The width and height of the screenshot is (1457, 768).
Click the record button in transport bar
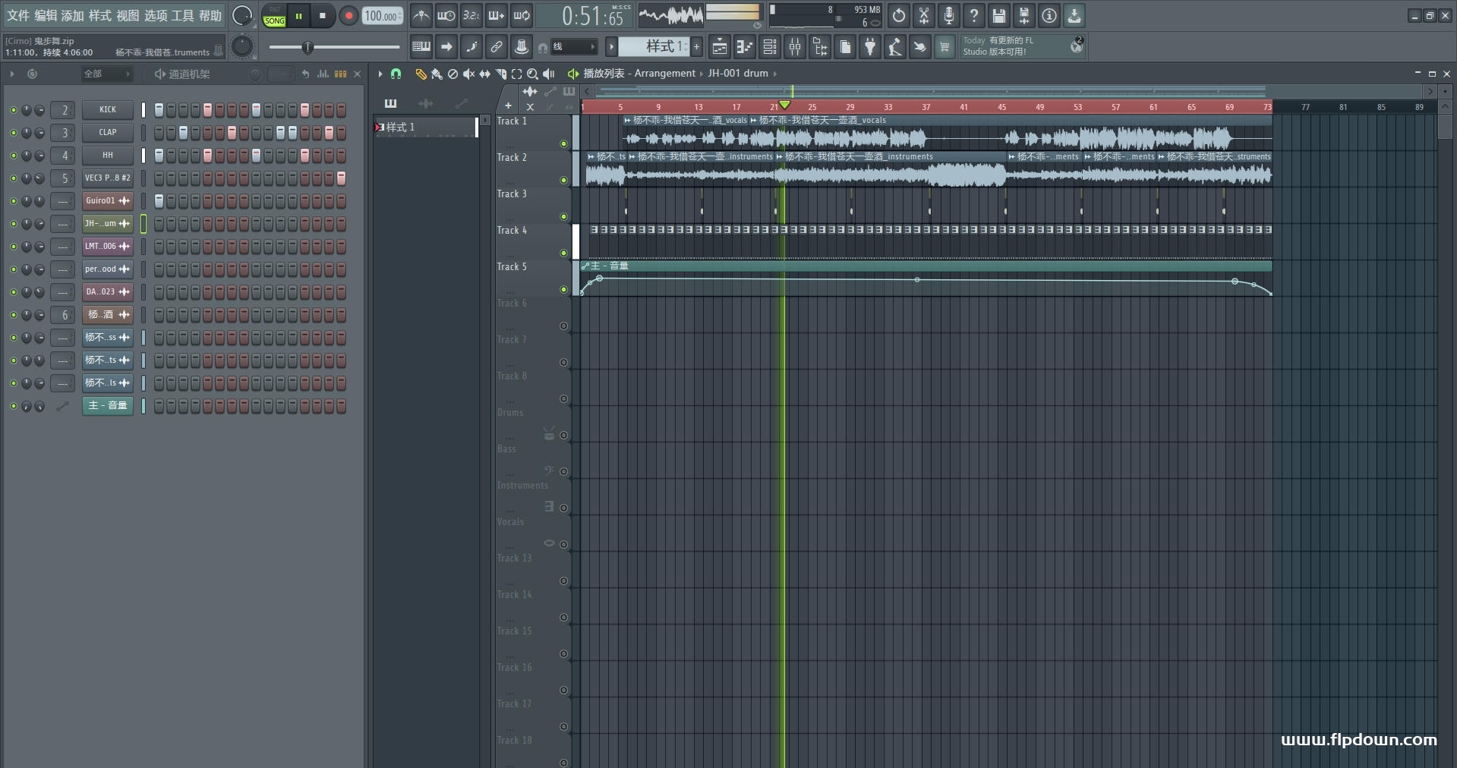pyautogui.click(x=348, y=16)
